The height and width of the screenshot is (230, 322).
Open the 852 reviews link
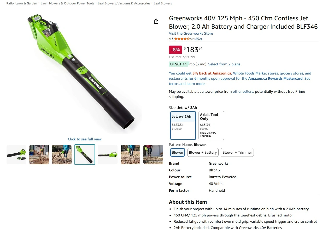pyautogui.click(x=198, y=39)
